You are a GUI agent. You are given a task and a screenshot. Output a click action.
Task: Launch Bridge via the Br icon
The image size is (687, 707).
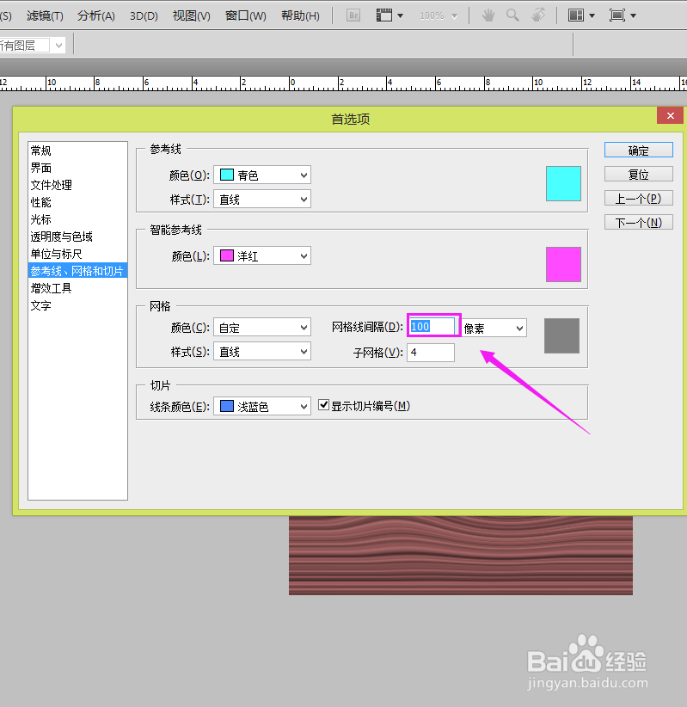click(x=353, y=15)
